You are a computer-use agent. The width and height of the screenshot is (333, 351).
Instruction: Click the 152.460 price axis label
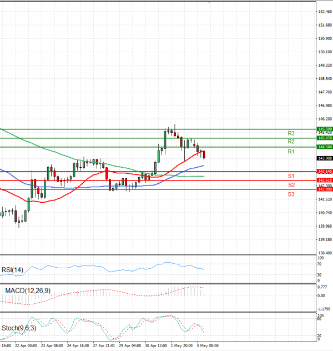[x=324, y=12]
